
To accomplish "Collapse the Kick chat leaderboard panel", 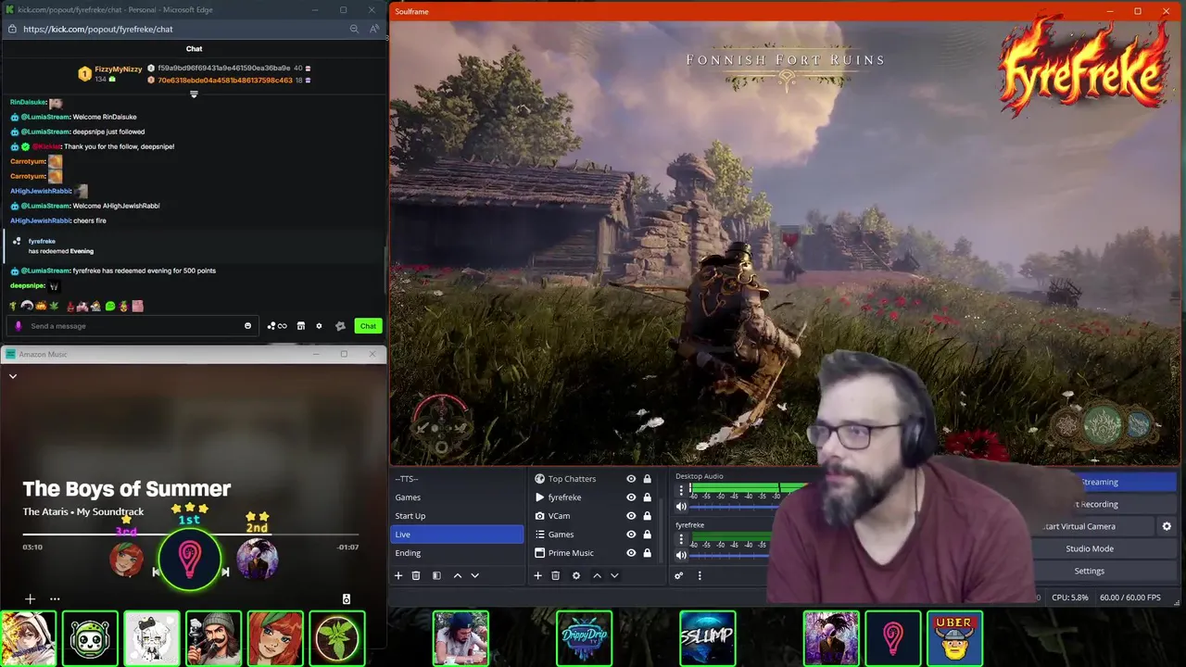I will coord(194,94).
